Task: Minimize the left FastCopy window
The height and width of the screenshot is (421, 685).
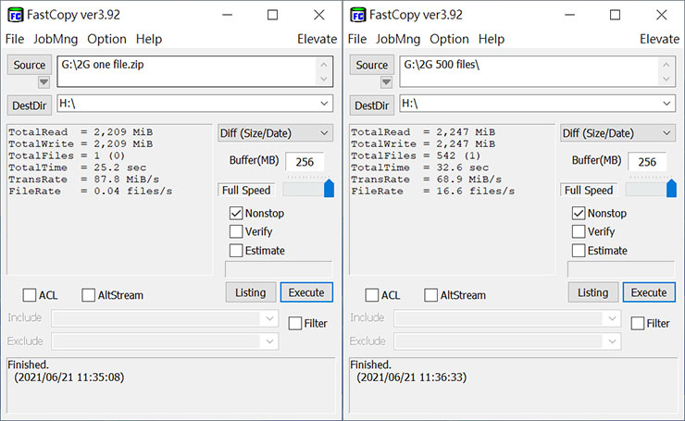Action: point(228,15)
